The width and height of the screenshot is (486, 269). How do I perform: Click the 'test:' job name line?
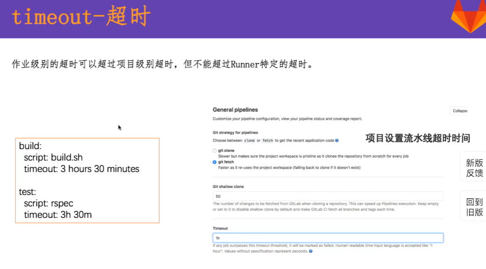(27, 192)
